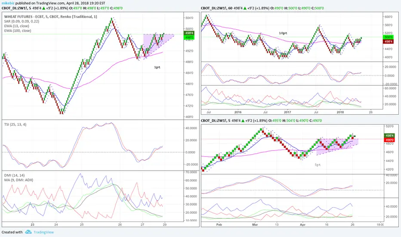The image size is (401, 237).
Task: Click the red 490'0 price tag on bottom-right chart
Action: coord(389,140)
